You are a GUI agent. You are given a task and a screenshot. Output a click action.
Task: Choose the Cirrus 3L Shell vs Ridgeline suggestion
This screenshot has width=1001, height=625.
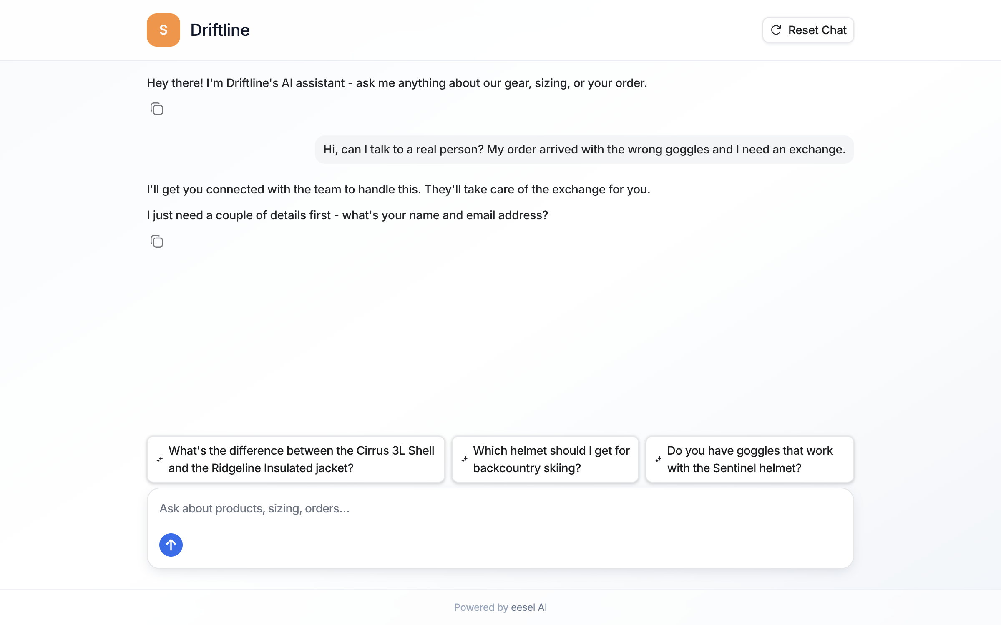pyautogui.click(x=296, y=459)
